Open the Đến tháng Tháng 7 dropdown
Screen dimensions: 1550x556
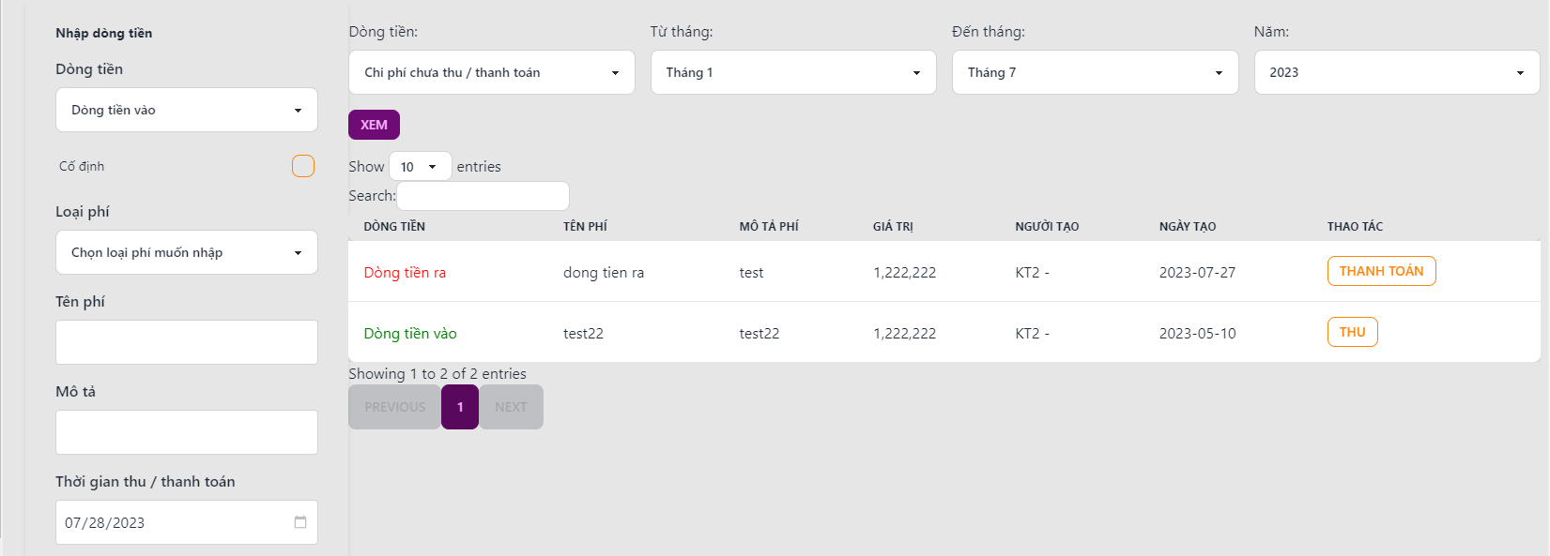1095,72
